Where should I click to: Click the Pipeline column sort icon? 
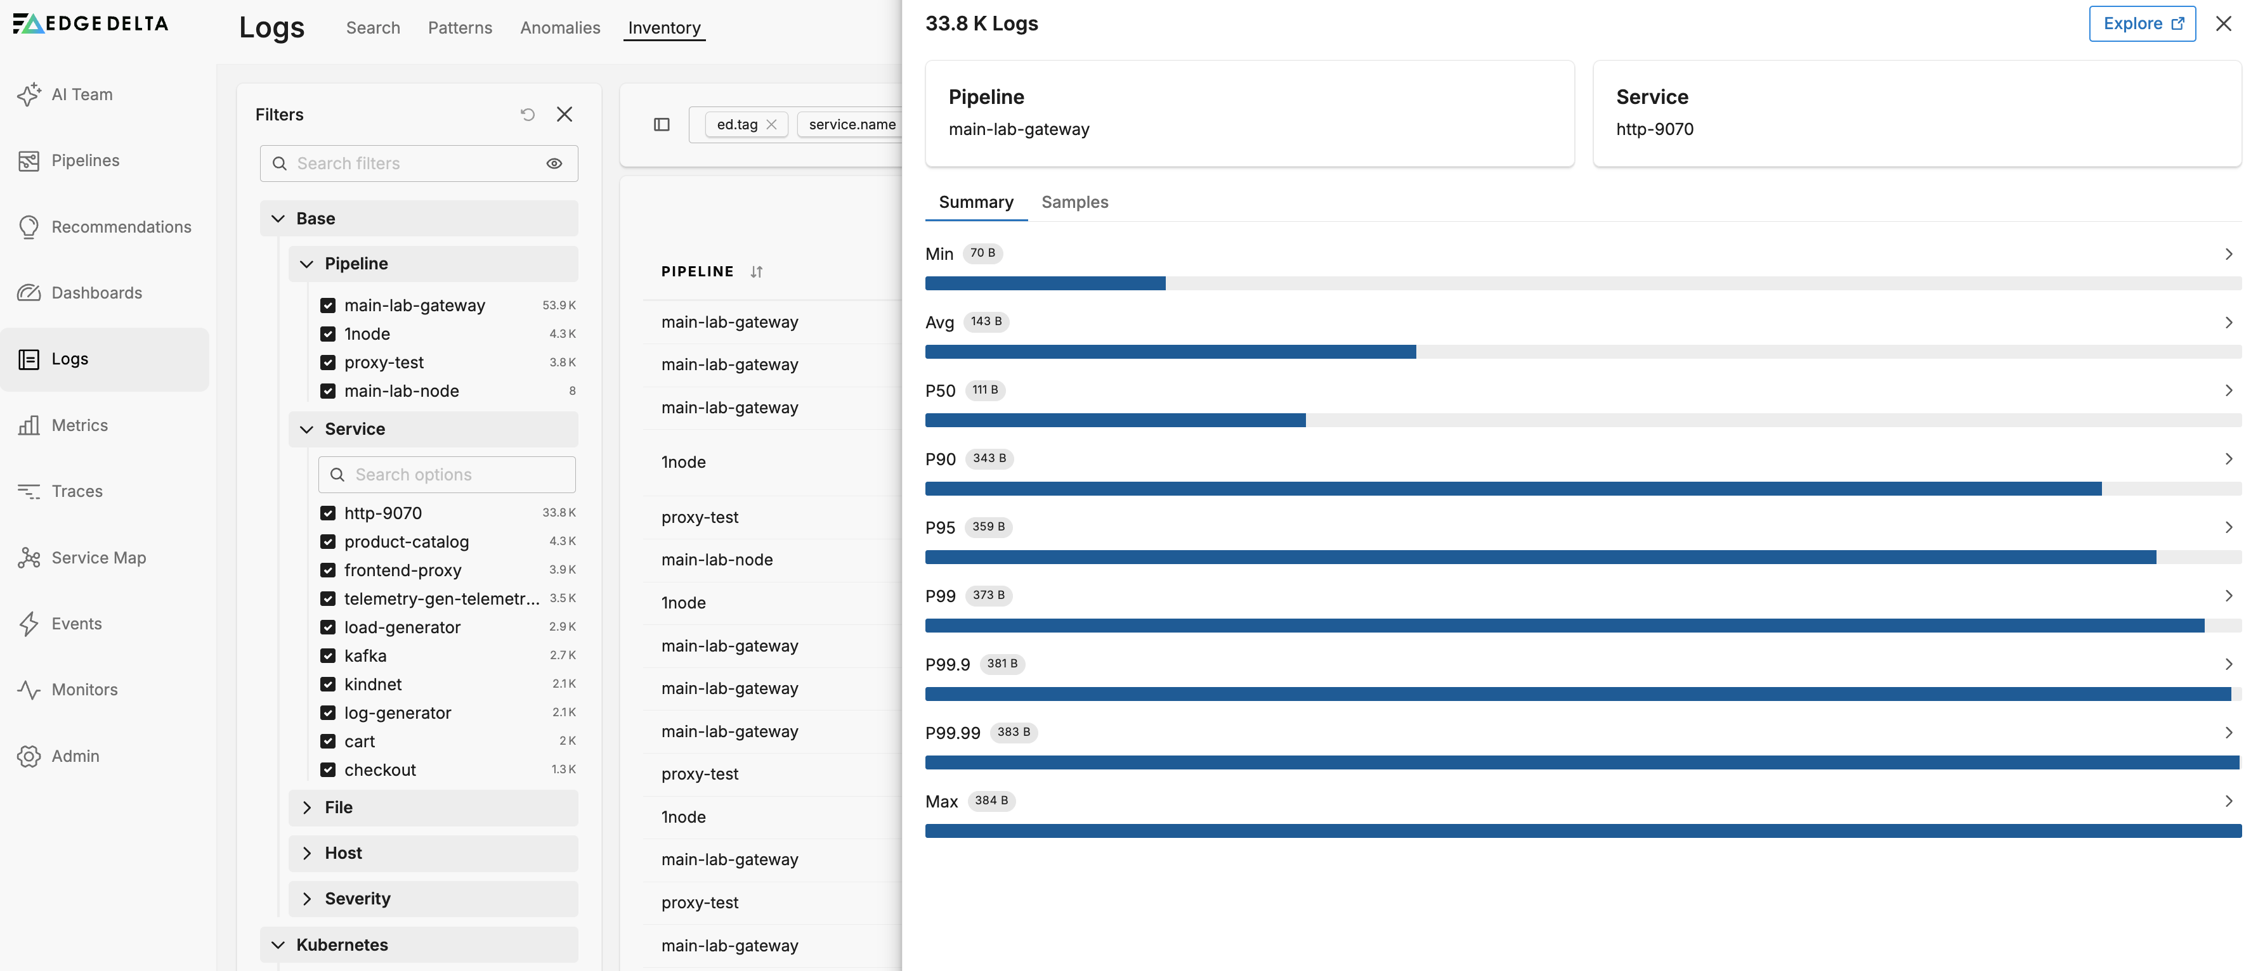[757, 271]
